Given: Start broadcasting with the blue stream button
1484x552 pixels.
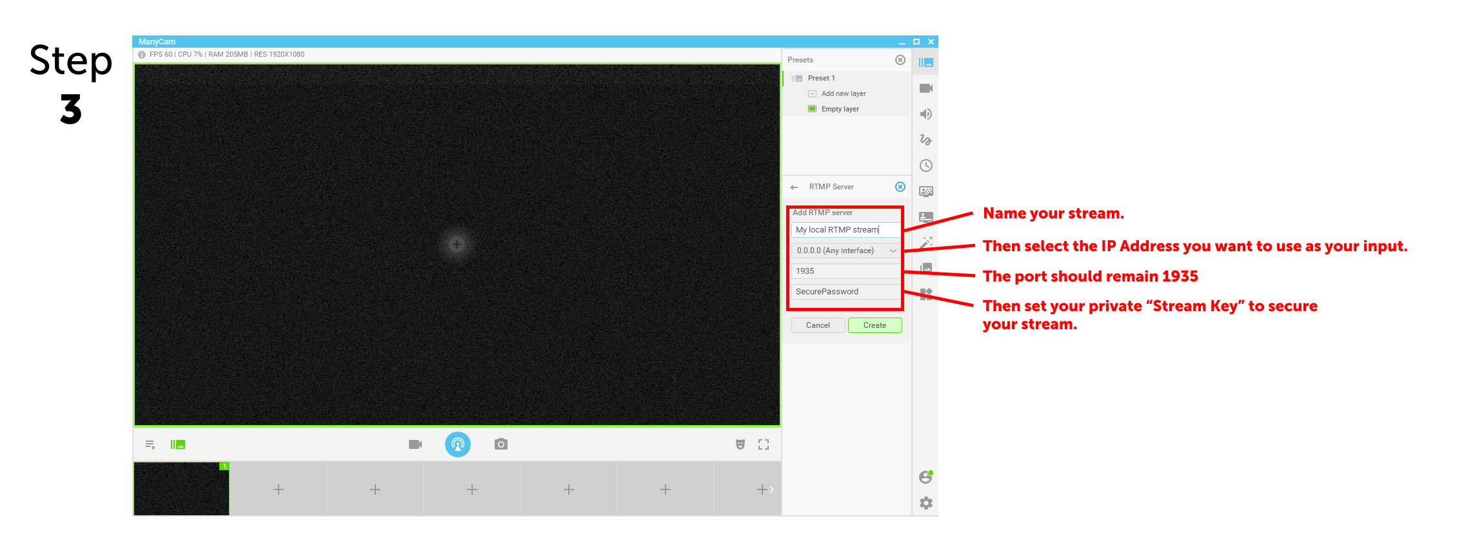Looking at the screenshot, I should [x=458, y=444].
